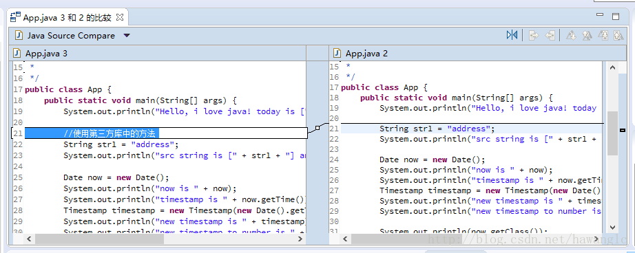Jump to the next change
Viewport: 635px width, 253px height.
603,36
